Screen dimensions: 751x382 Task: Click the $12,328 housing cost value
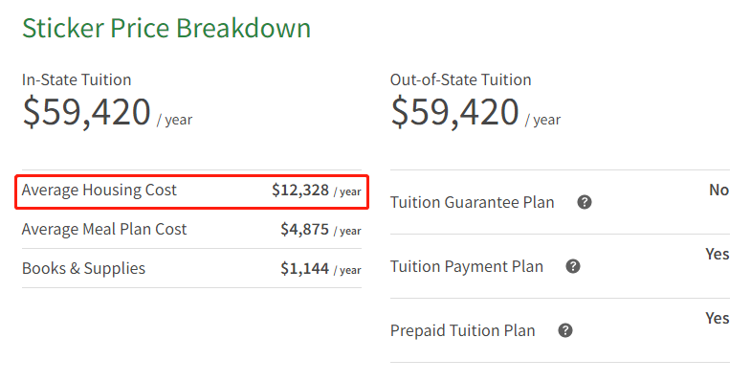pos(300,191)
